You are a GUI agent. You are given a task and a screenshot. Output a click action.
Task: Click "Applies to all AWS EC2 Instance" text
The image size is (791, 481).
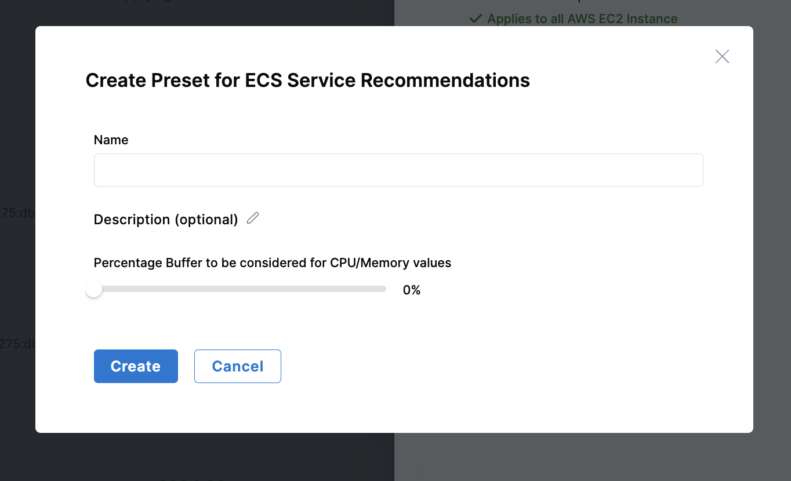[582, 19]
